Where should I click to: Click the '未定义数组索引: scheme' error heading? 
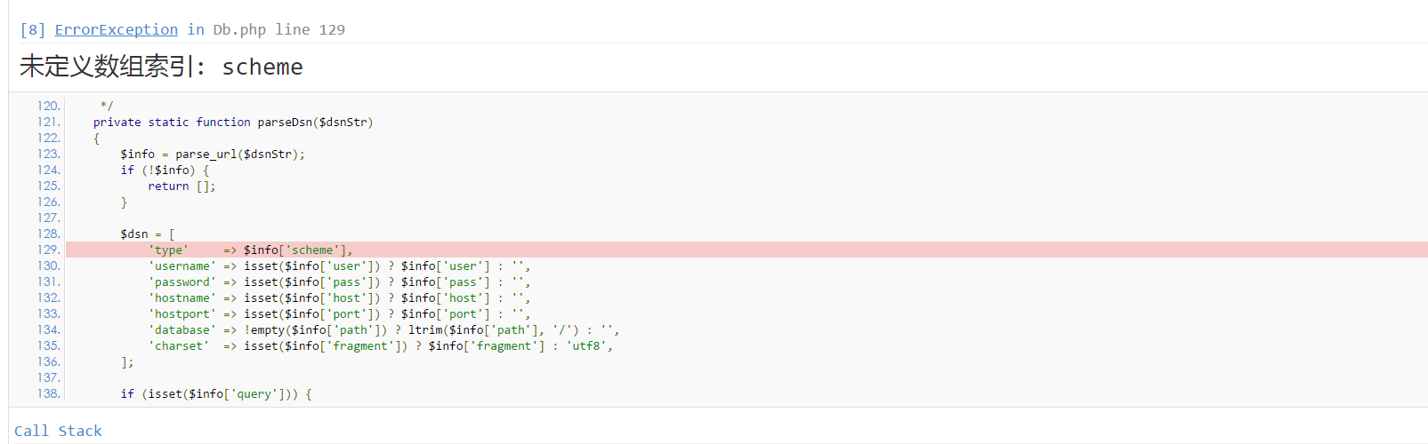(161, 67)
